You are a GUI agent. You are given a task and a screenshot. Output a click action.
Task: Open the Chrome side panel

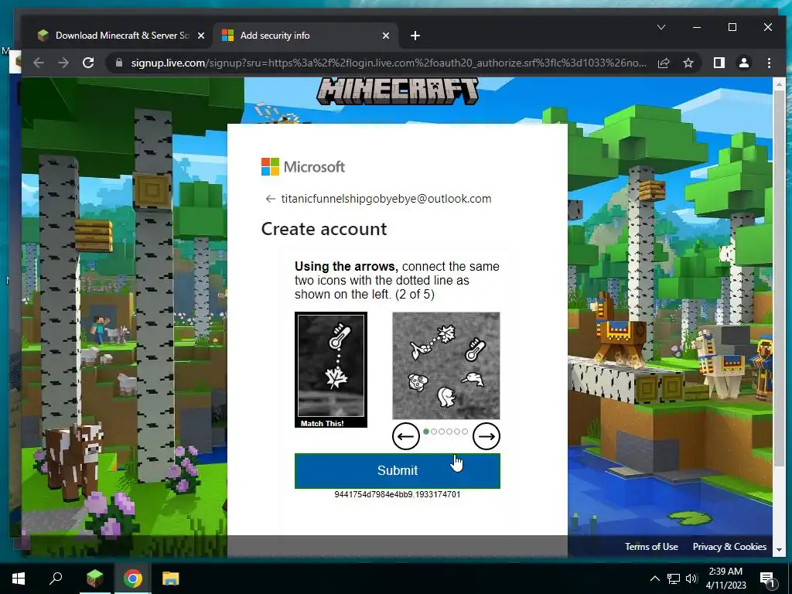click(x=719, y=63)
